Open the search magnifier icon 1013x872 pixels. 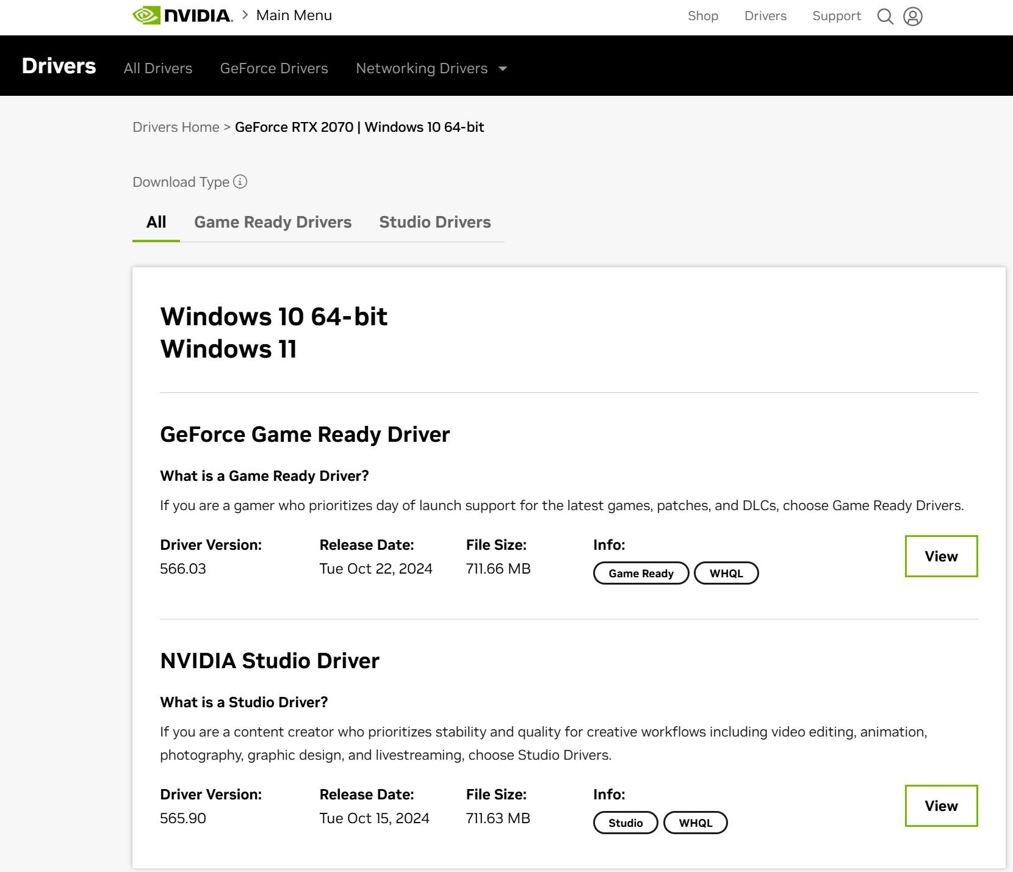coord(885,16)
